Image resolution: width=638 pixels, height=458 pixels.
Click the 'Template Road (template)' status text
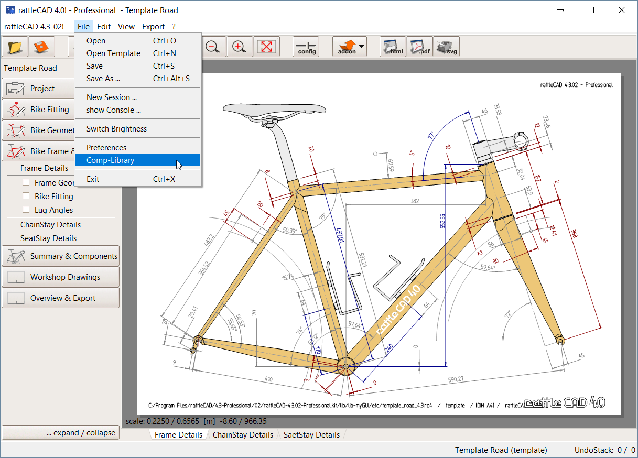pyautogui.click(x=501, y=450)
